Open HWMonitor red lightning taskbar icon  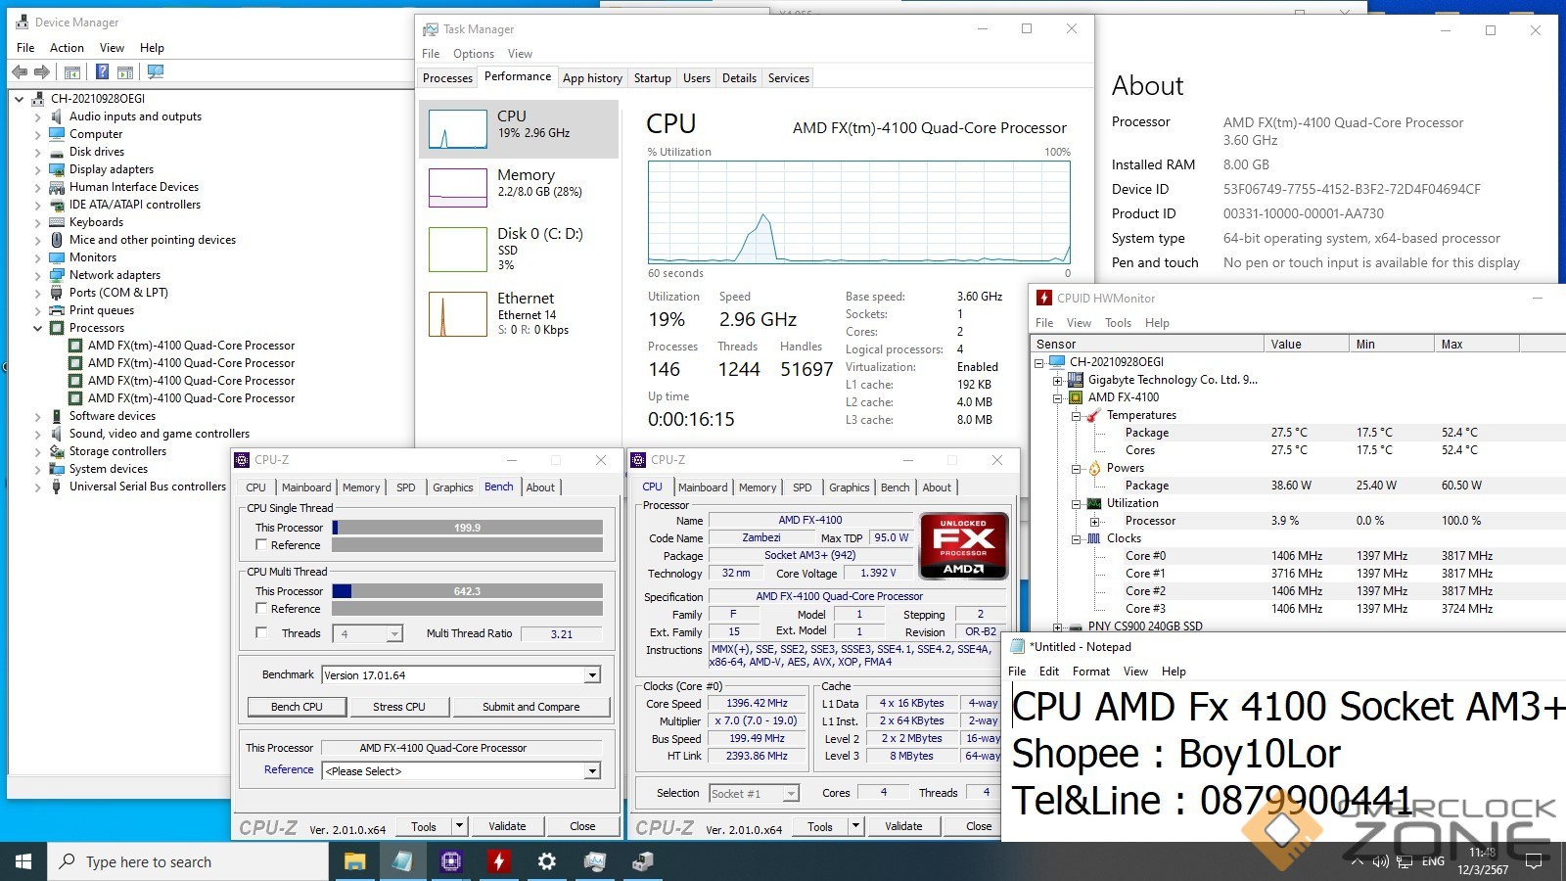pyautogui.click(x=499, y=861)
